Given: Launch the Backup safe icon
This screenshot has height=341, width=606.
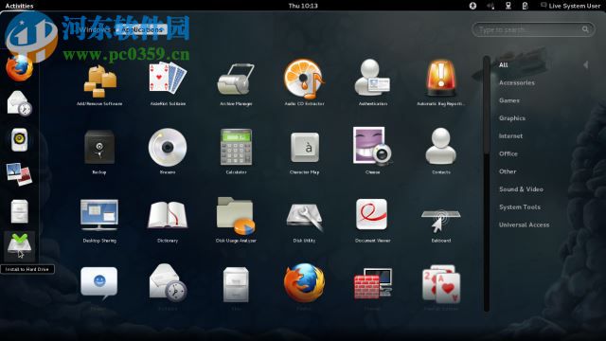Looking at the screenshot, I should pyautogui.click(x=99, y=147).
